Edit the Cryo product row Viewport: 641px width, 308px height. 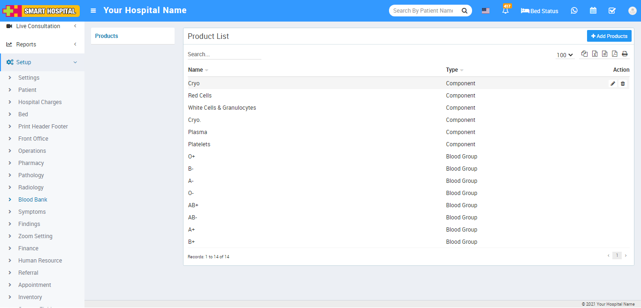click(x=613, y=83)
